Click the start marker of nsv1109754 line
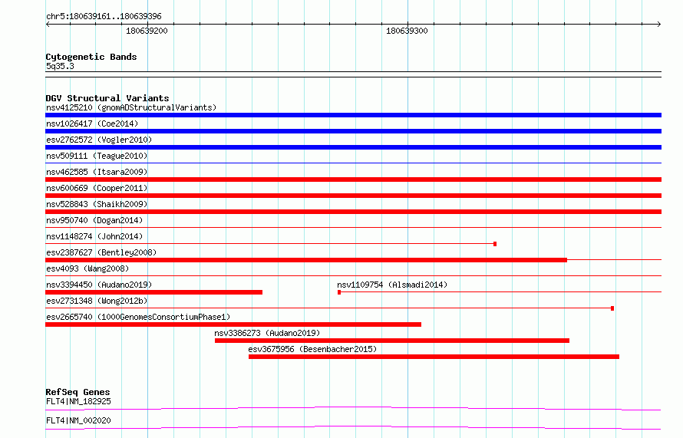 pyautogui.click(x=339, y=292)
